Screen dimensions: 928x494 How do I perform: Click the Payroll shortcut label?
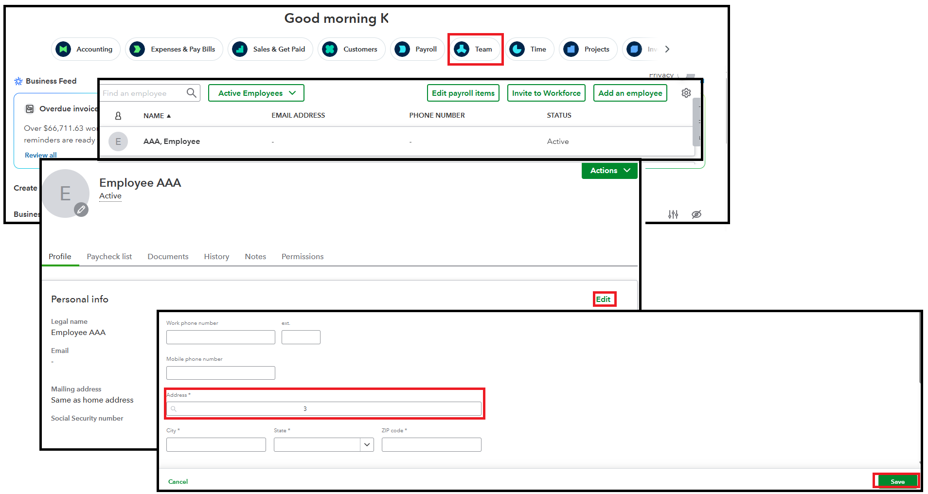(x=426, y=49)
